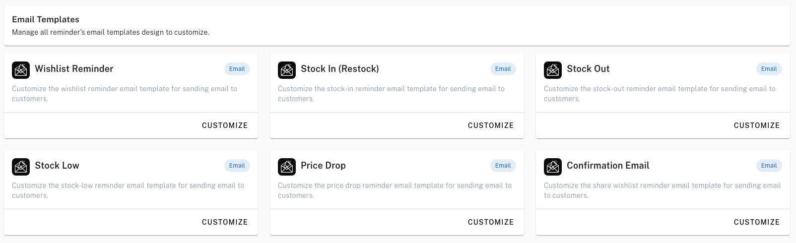Customize the Price Drop email template
This screenshot has width=796, height=243.
pyautogui.click(x=491, y=222)
